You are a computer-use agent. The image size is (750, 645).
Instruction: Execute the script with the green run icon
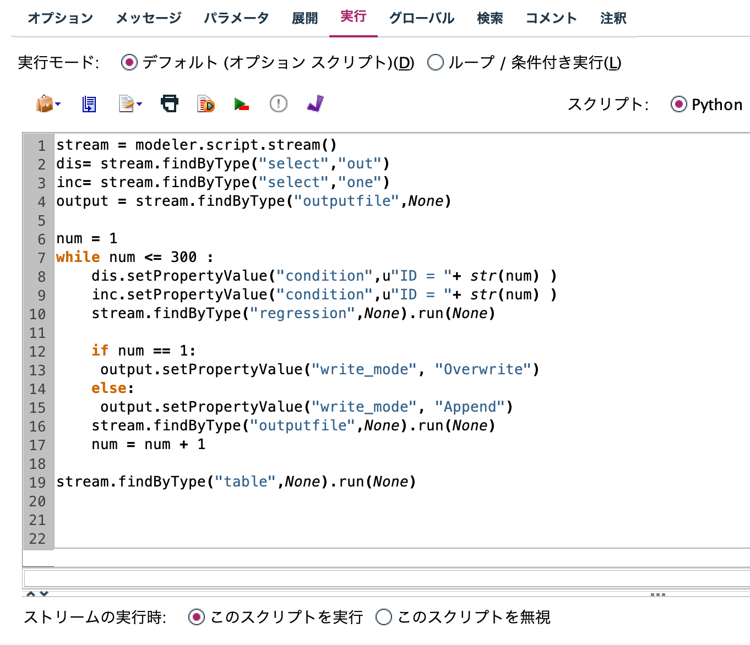point(241,103)
